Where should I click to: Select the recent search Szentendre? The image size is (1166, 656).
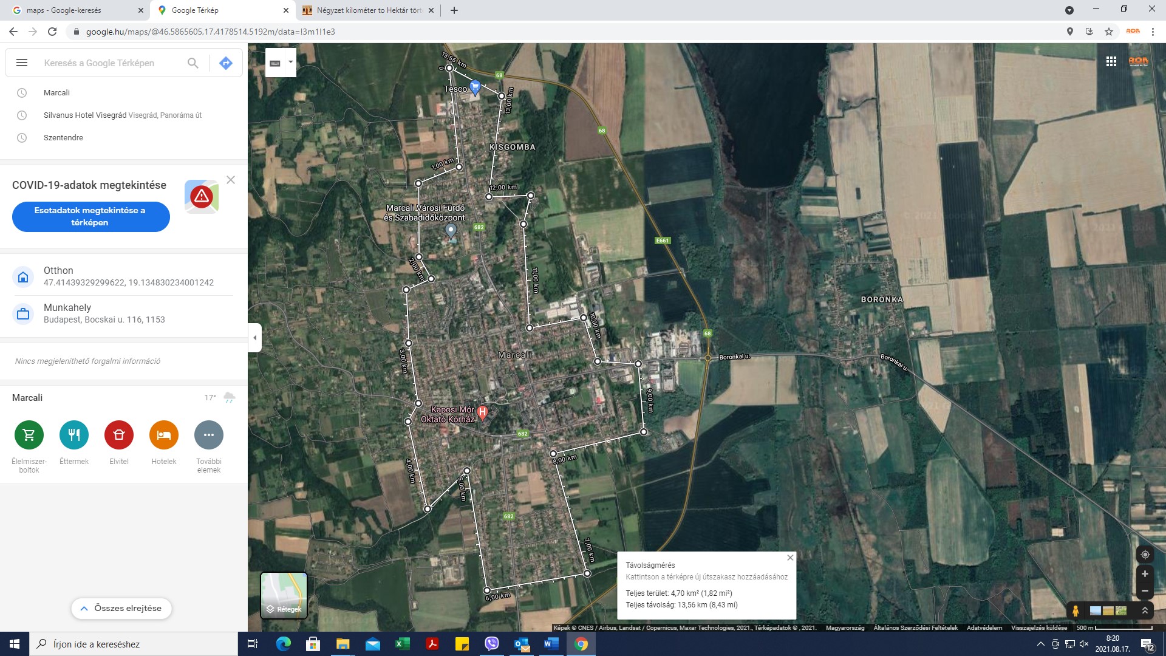tap(63, 138)
